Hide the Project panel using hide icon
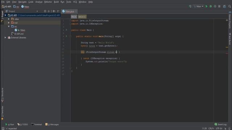This screenshot has height=130, width=232. [58, 11]
